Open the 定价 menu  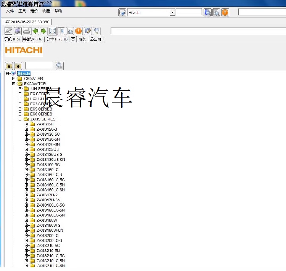tap(34, 11)
